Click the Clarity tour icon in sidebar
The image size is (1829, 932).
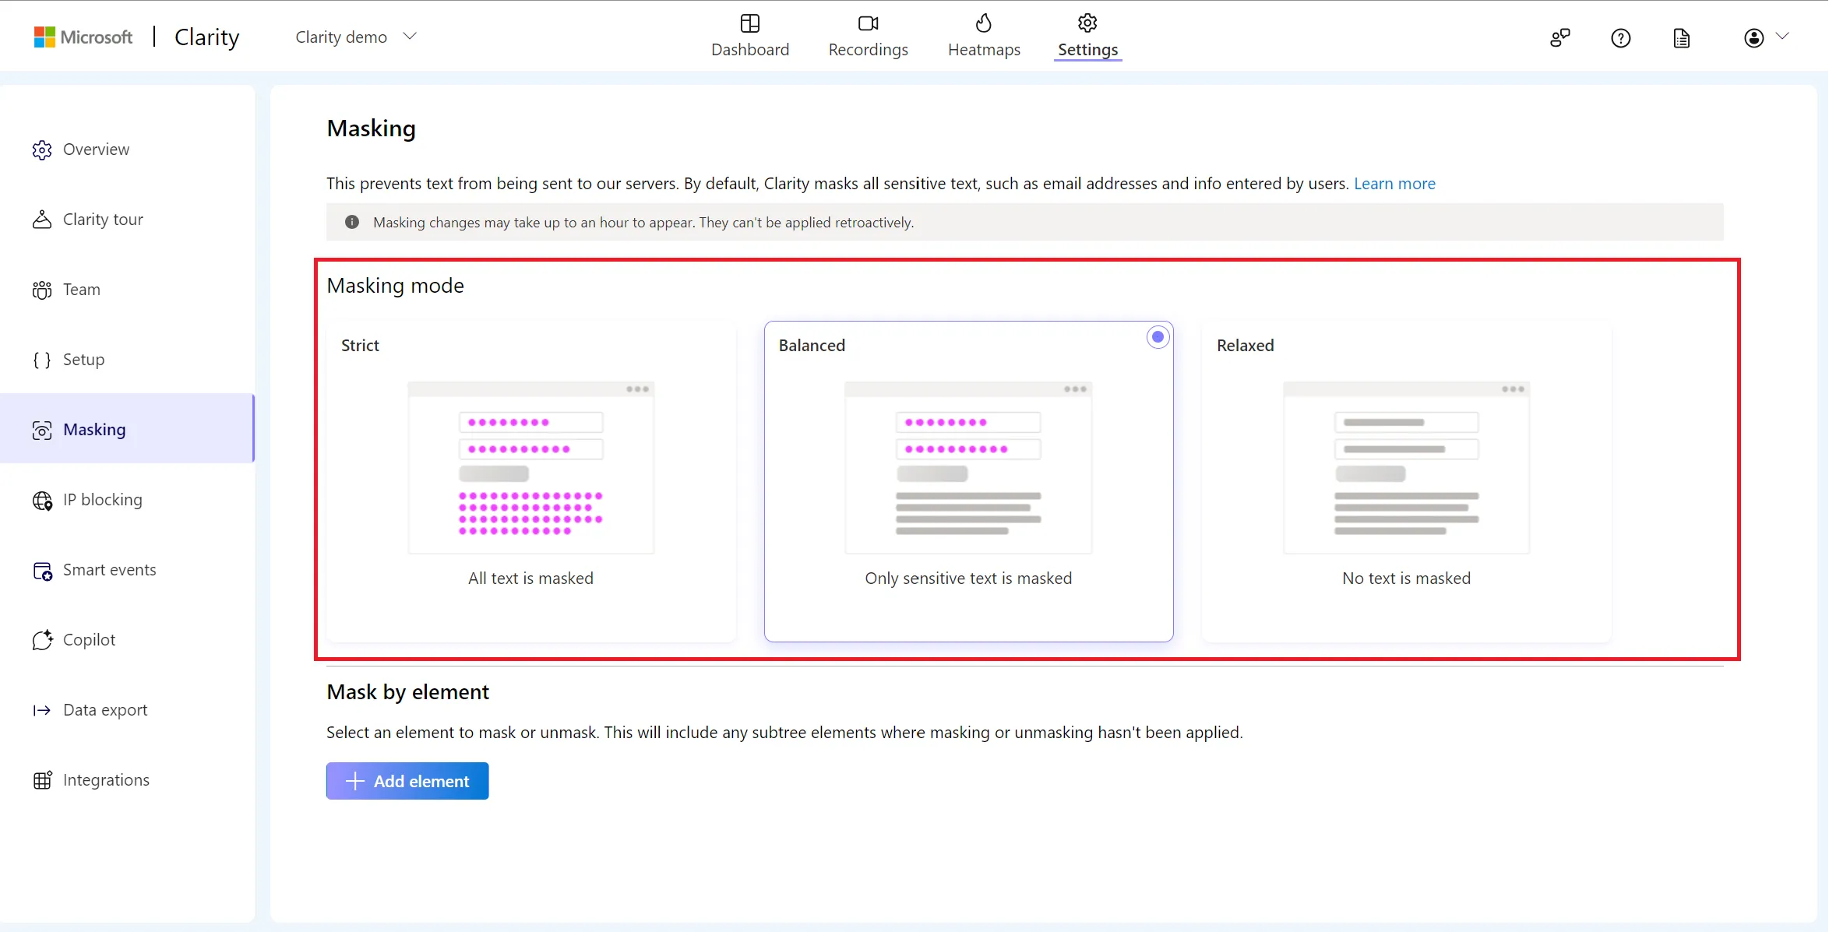[x=42, y=220]
